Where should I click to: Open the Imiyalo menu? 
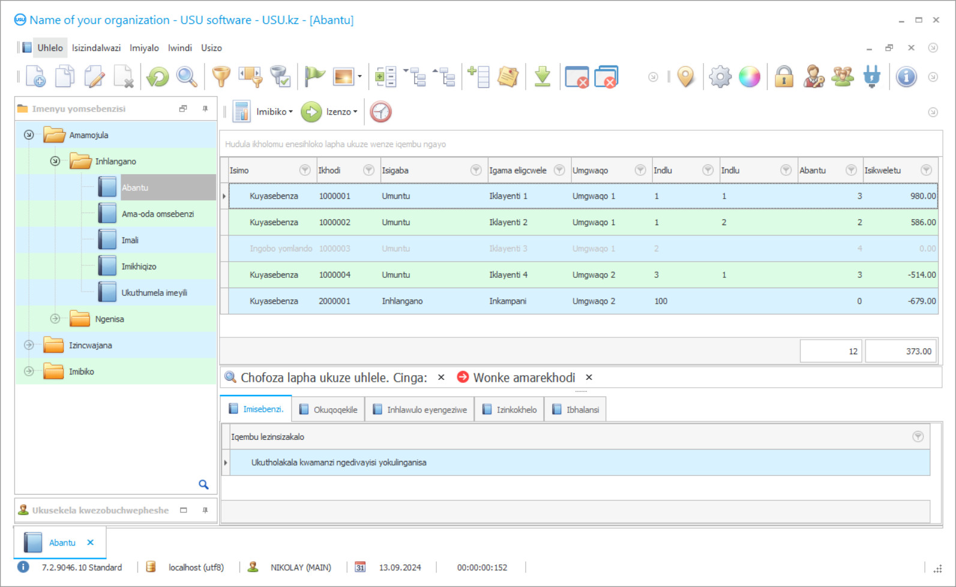coord(144,48)
